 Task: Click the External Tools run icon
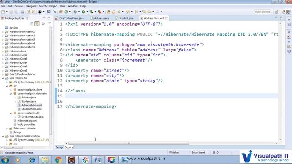[99, 12]
